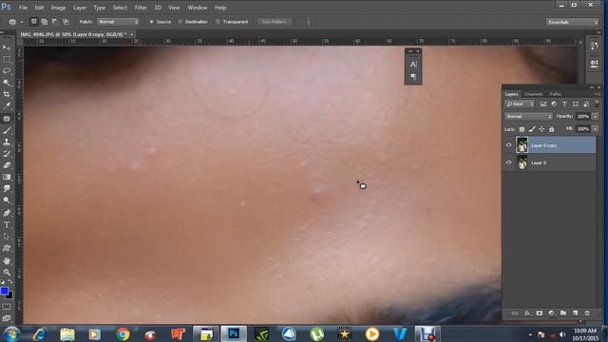Viewport: 608px width, 342px height.
Task: Select the Horizontal Type tool
Action: coord(7,225)
